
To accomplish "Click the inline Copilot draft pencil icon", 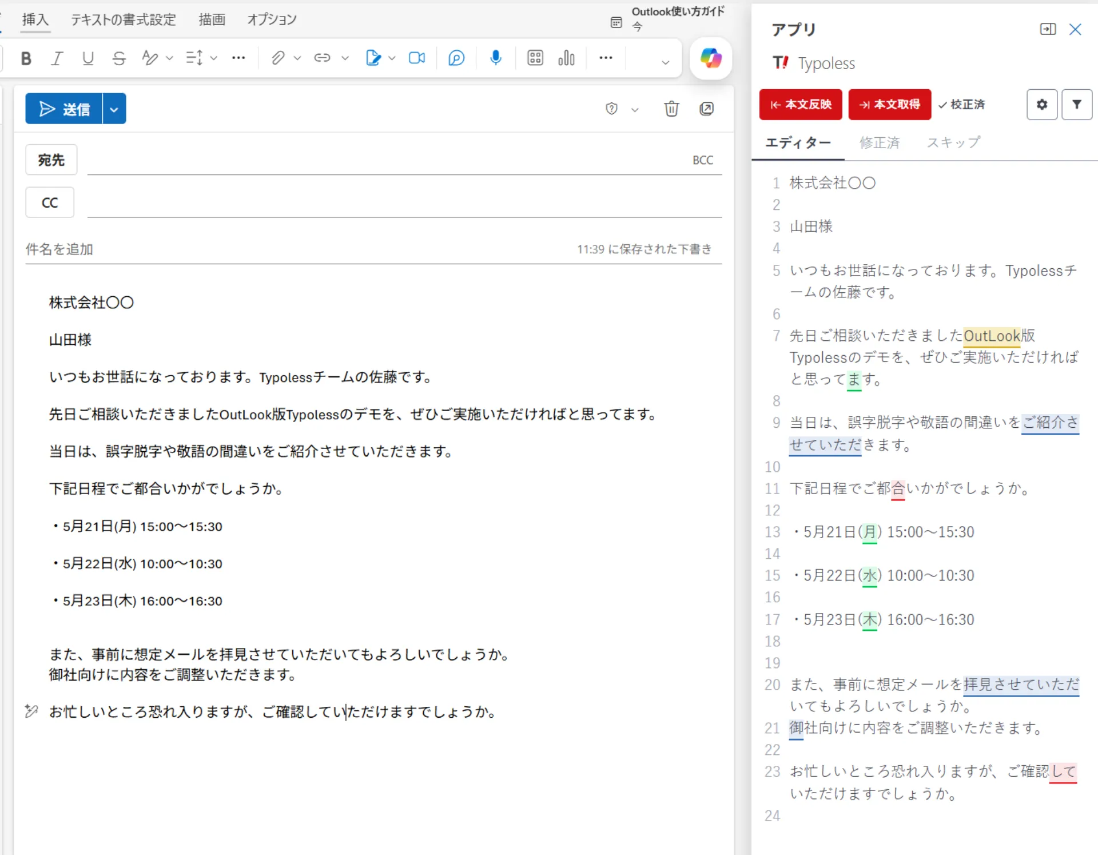I will click(x=31, y=711).
